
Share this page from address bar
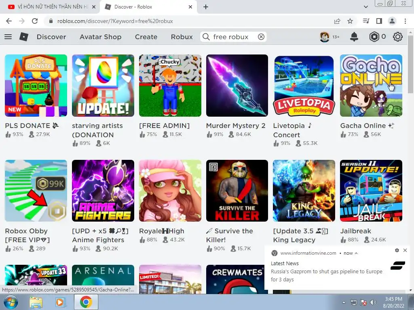pyautogui.click(x=337, y=21)
